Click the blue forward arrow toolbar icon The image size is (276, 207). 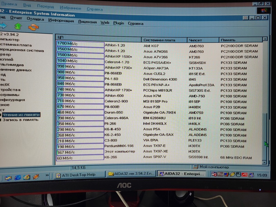pos(3,26)
